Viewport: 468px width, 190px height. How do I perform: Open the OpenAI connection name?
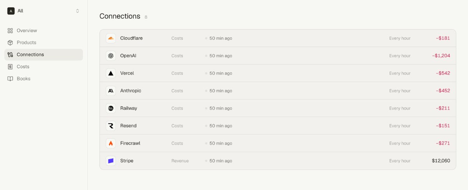[128, 56]
